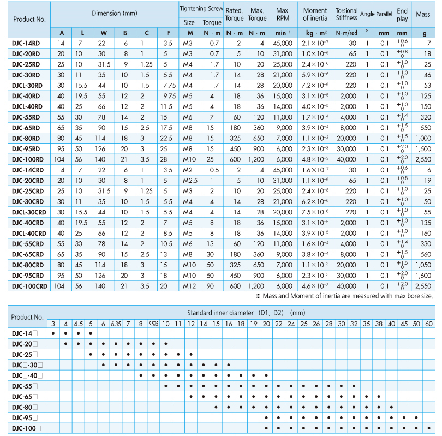Click the DJC-55□ row in the bore table
This screenshot has width=442, height=436.
point(27,386)
